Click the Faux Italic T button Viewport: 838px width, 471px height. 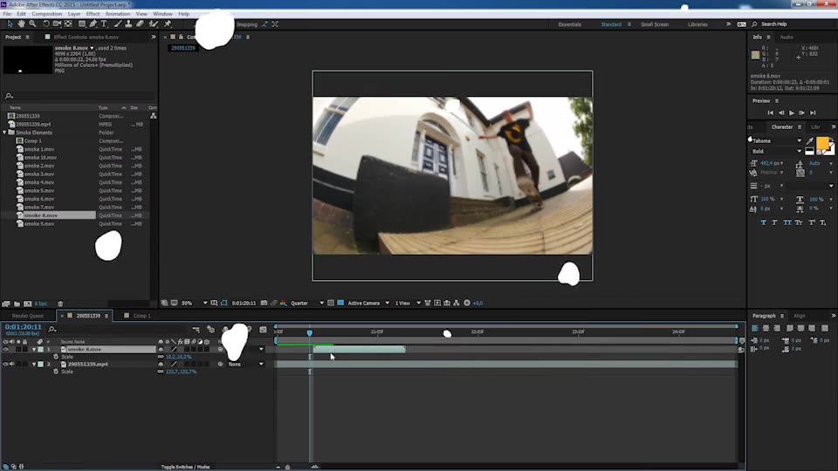point(774,222)
